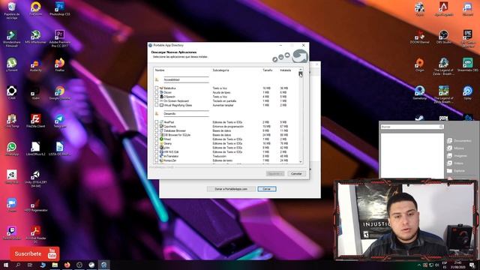Select the Geany row in list
The height and width of the screenshot is (270, 480).
point(226,143)
